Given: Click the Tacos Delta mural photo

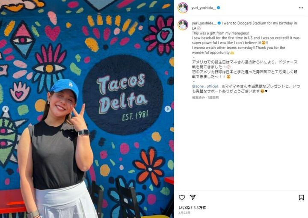Looking at the screenshot, I should (x=87, y=109).
